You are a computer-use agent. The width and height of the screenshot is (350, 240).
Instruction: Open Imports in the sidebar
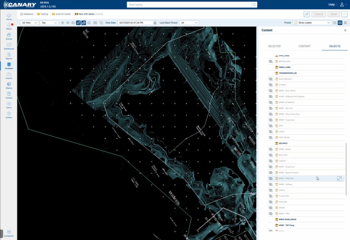[9, 75]
